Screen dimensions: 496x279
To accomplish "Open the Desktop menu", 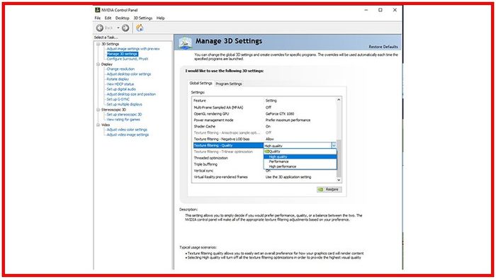I will point(122,18).
